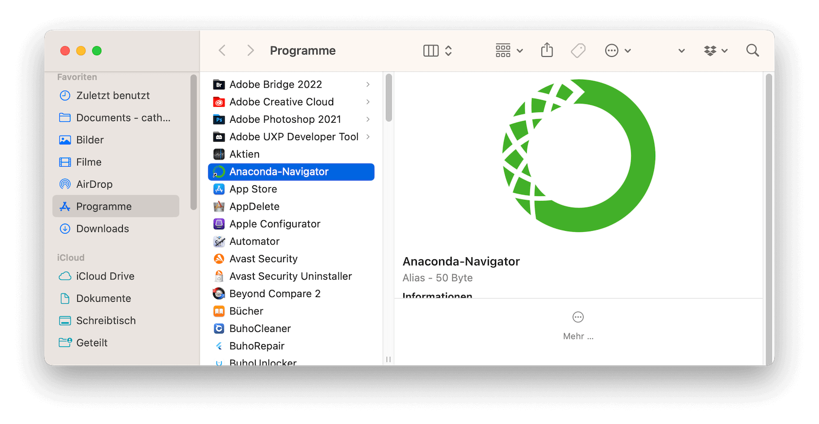
Task: Go back with the left chevron
Action: (222, 50)
